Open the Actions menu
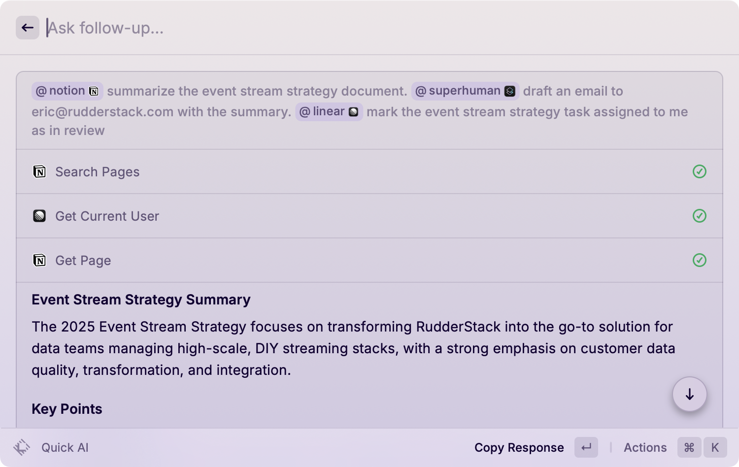 click(645, 447)
